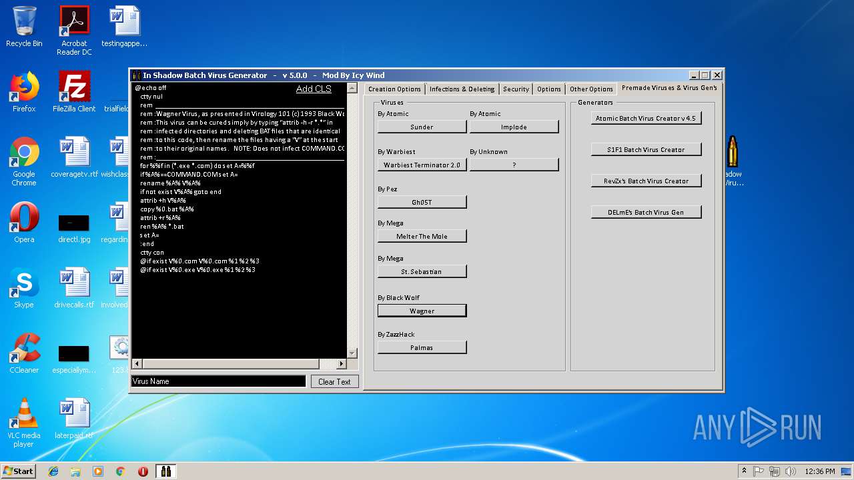Viewport: 854px width, 480px height.
Task: Click the Add CLS link
Action: pyautogui.click(x=314, y=89)
